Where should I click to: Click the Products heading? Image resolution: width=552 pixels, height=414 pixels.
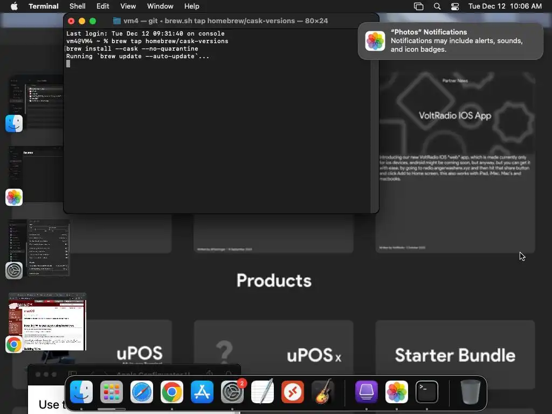(x=274, y=280)
